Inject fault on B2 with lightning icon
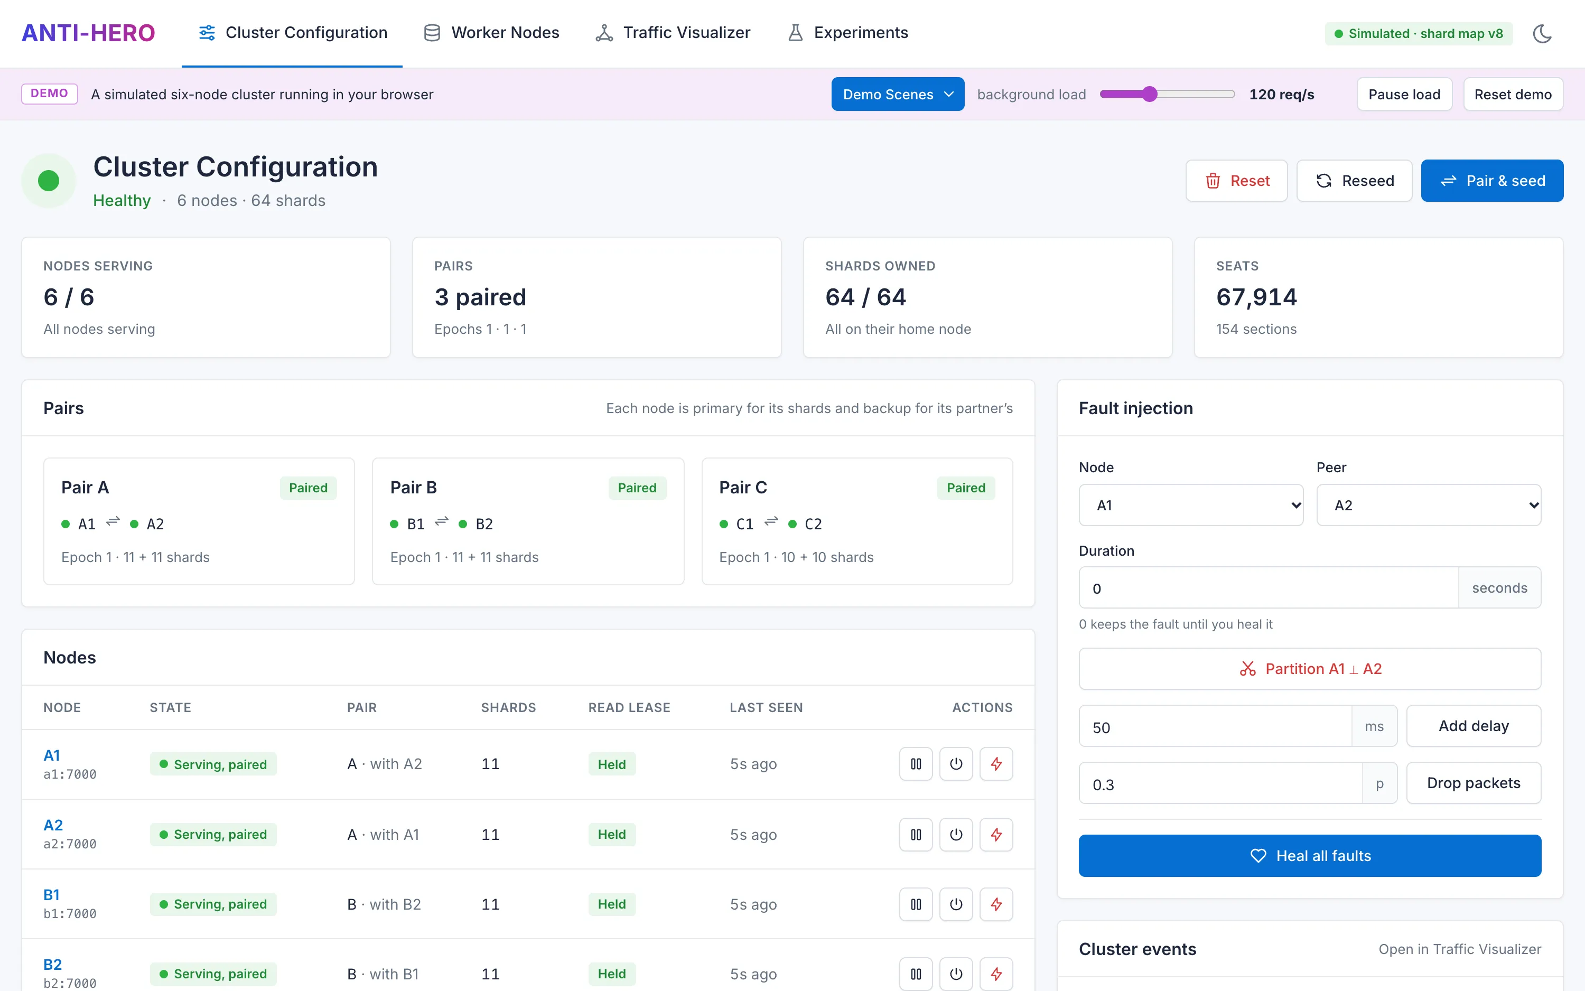The width and height of the screenshot is (1585, 991). 996,974
